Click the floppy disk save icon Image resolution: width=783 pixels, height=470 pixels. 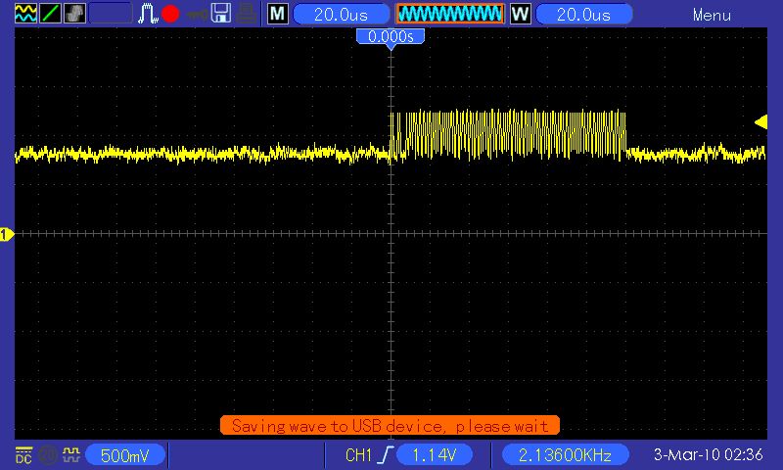point(221,14)
